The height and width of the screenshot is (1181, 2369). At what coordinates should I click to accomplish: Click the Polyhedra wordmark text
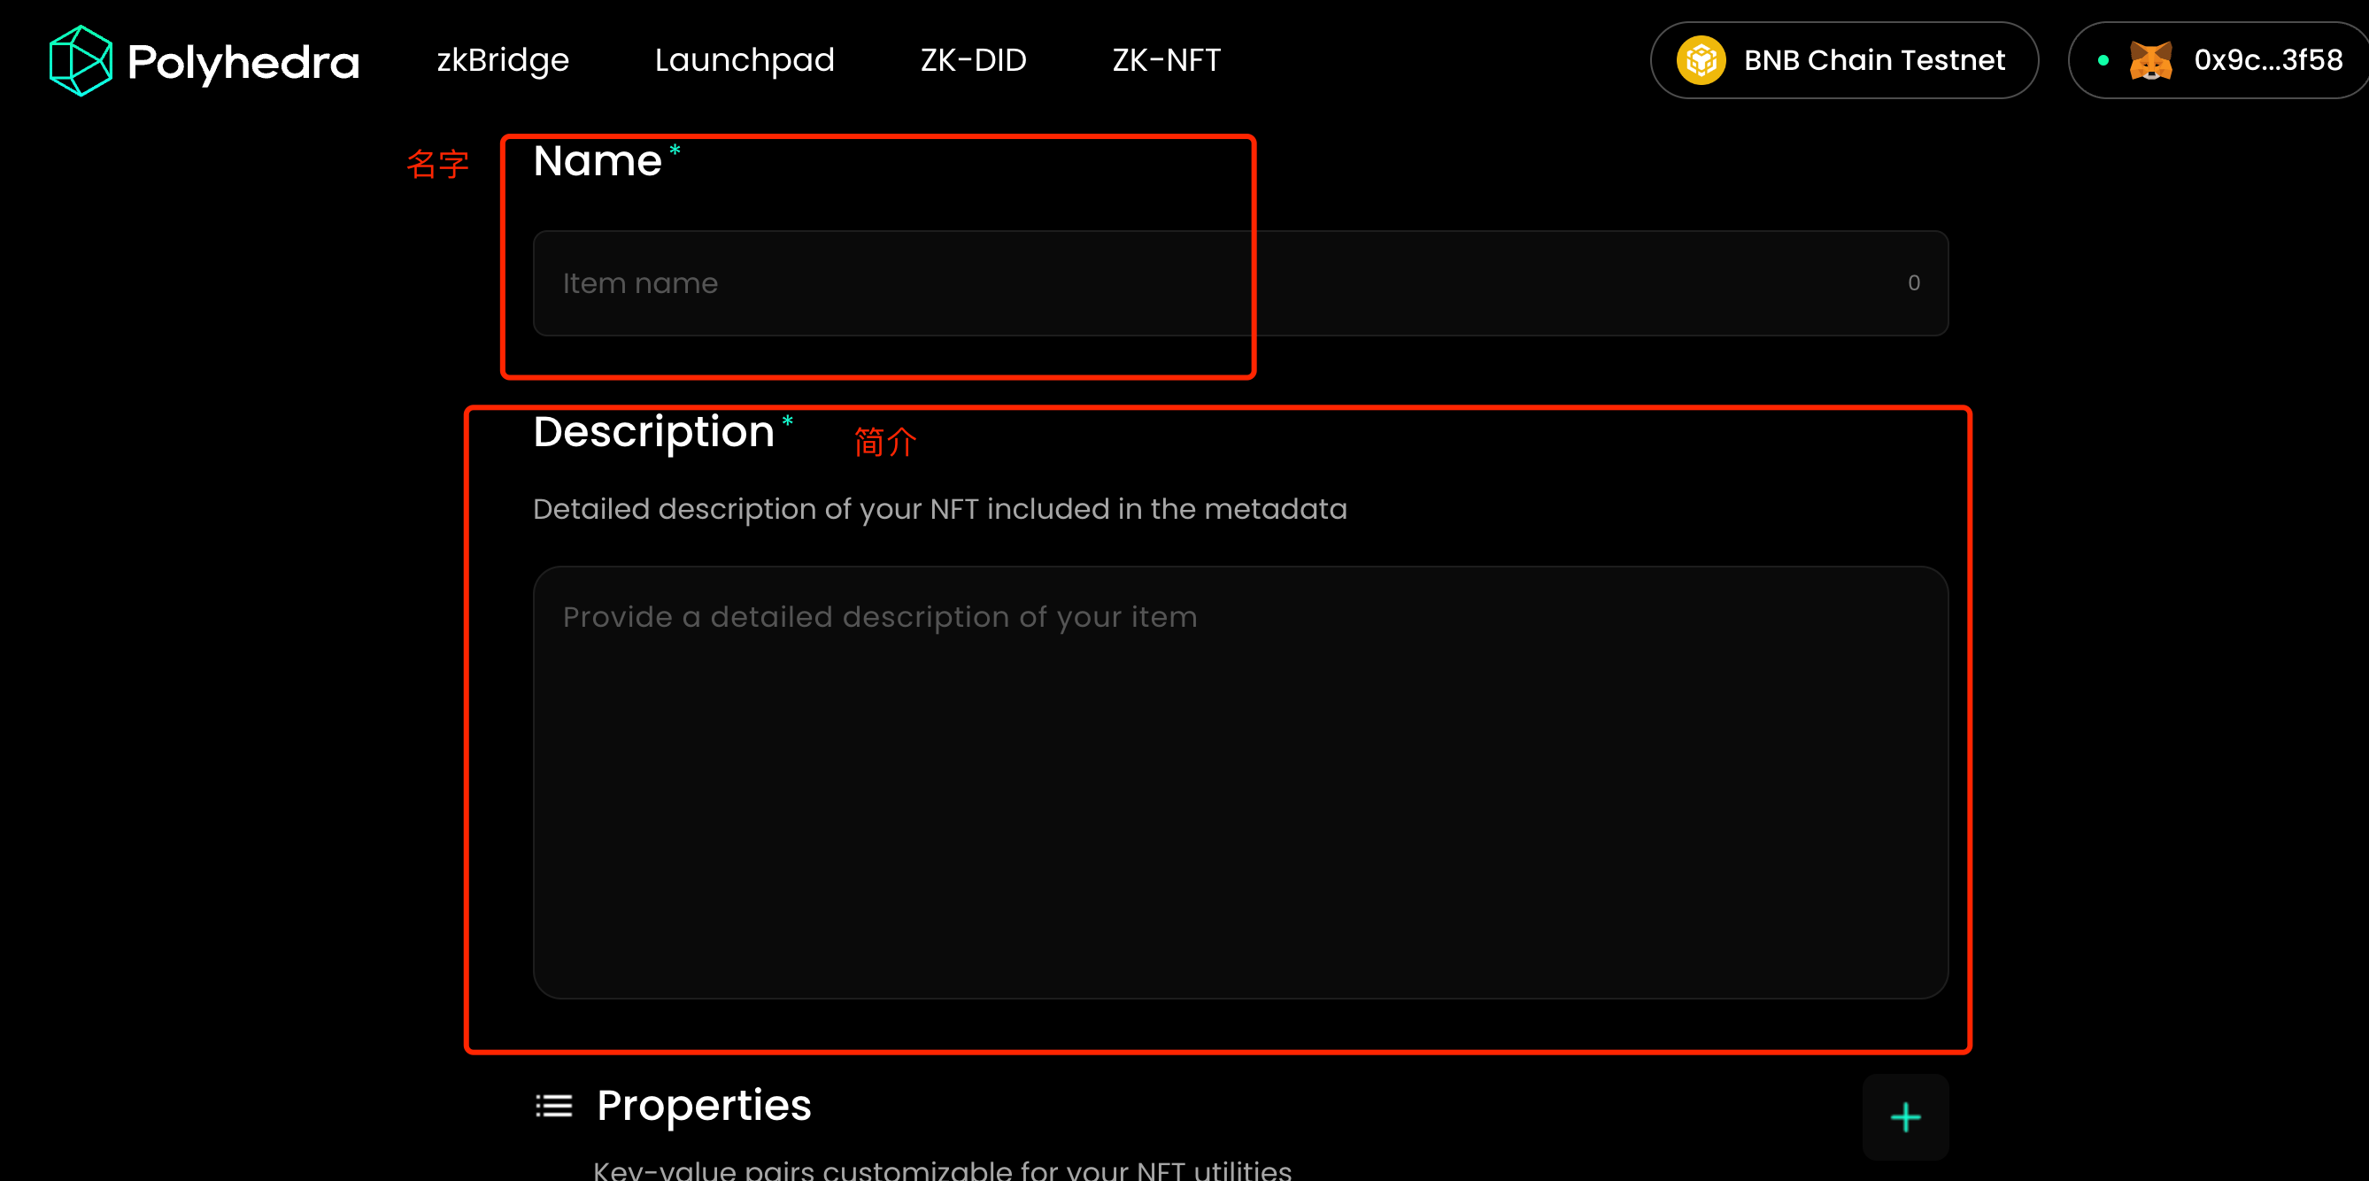pos(243,62)
